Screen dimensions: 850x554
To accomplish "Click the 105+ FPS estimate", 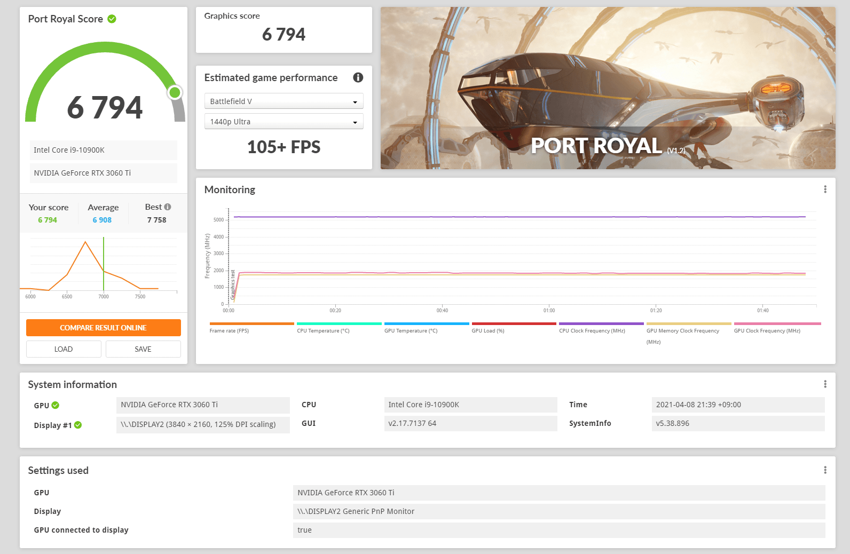I will pyautogui.click(x=284, y=147).
